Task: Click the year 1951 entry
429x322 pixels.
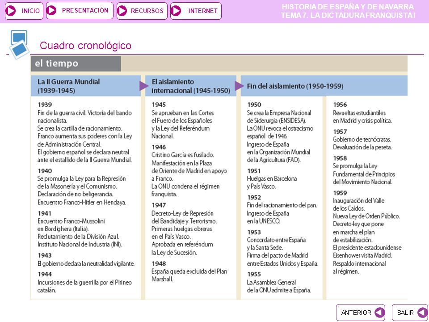Action: 254,171
